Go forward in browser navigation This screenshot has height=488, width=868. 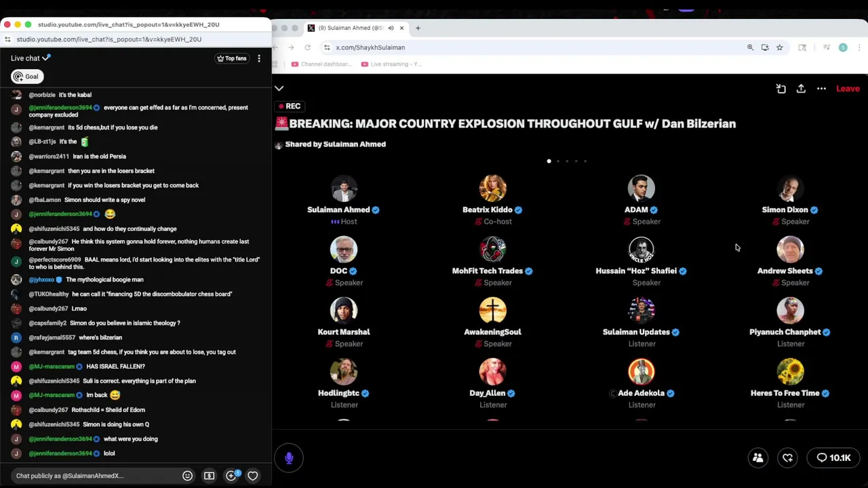[x=291, y=47]
